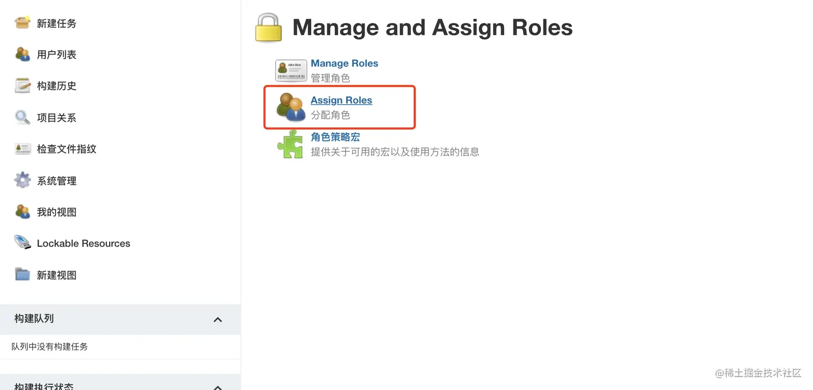Click the yellow padlock header icon
813x390 pixels.
(x=268, y=28)
